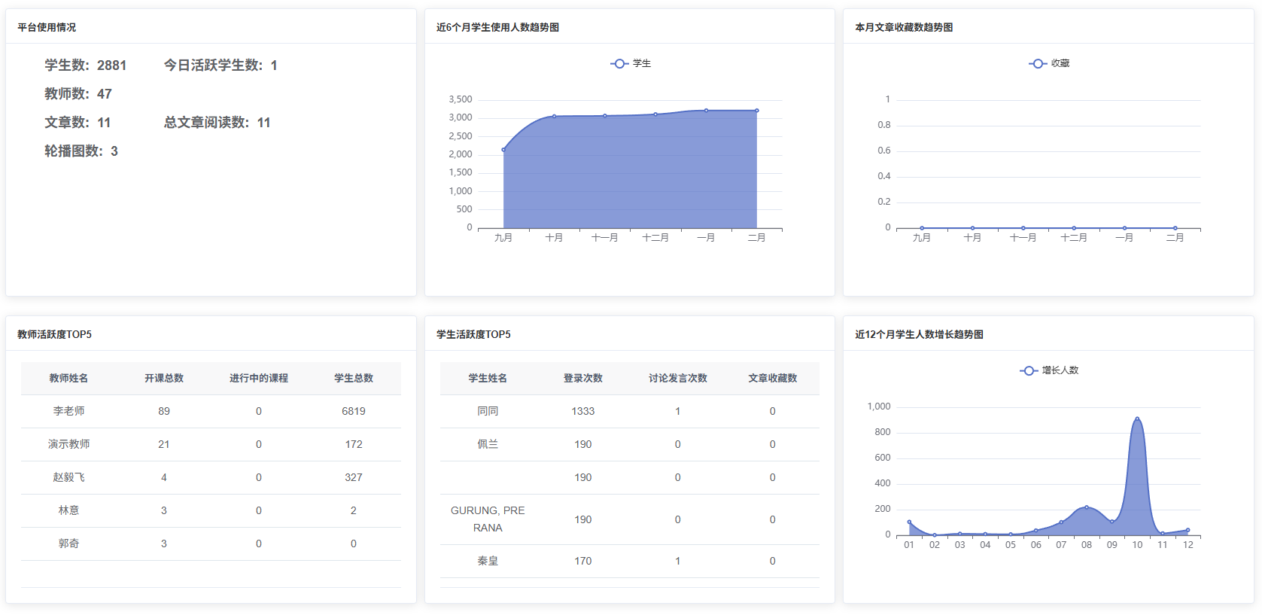Viewport: 1262px width, 615px height.
Task: Click the month 08 point in growth chart
Action: (x=1086, y=507)
